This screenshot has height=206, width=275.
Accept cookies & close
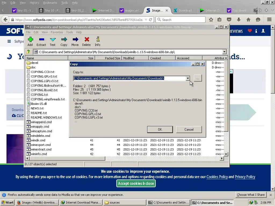[136, 183]
